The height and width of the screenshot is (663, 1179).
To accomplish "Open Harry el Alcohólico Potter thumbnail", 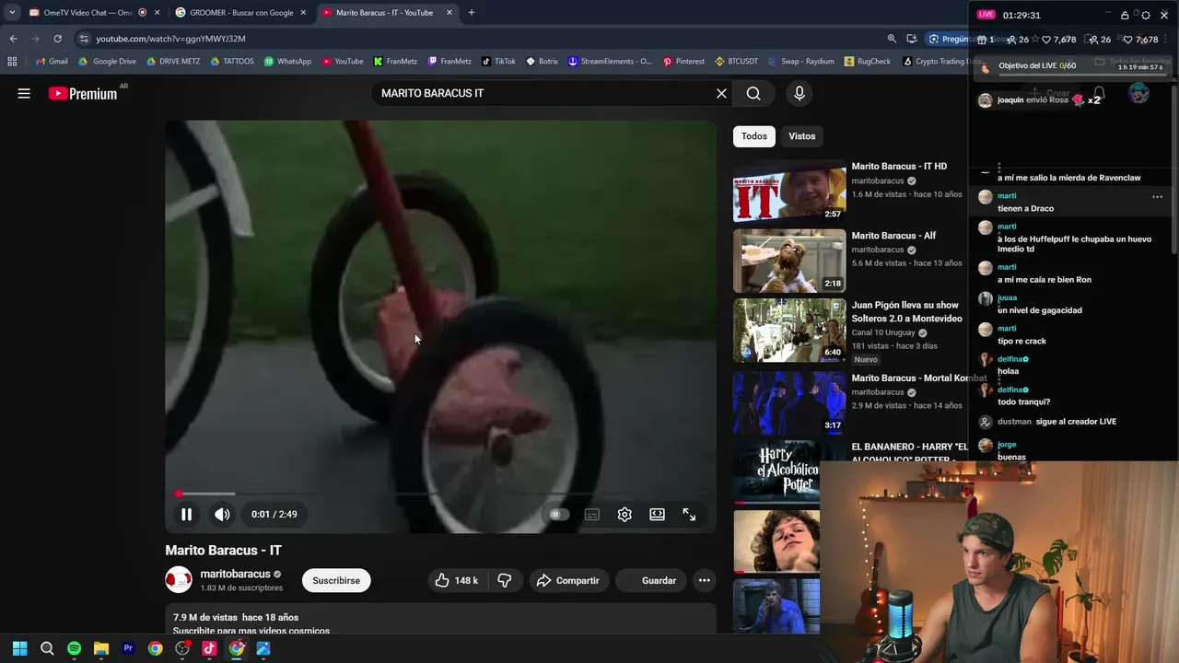I will point(776,471).
